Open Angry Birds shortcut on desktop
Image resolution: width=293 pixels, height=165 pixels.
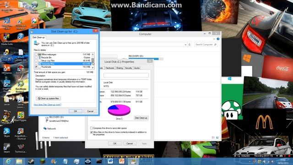point(21,133)
